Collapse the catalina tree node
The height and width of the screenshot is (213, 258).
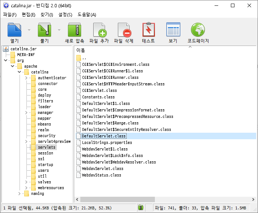(x=19, y=72)
